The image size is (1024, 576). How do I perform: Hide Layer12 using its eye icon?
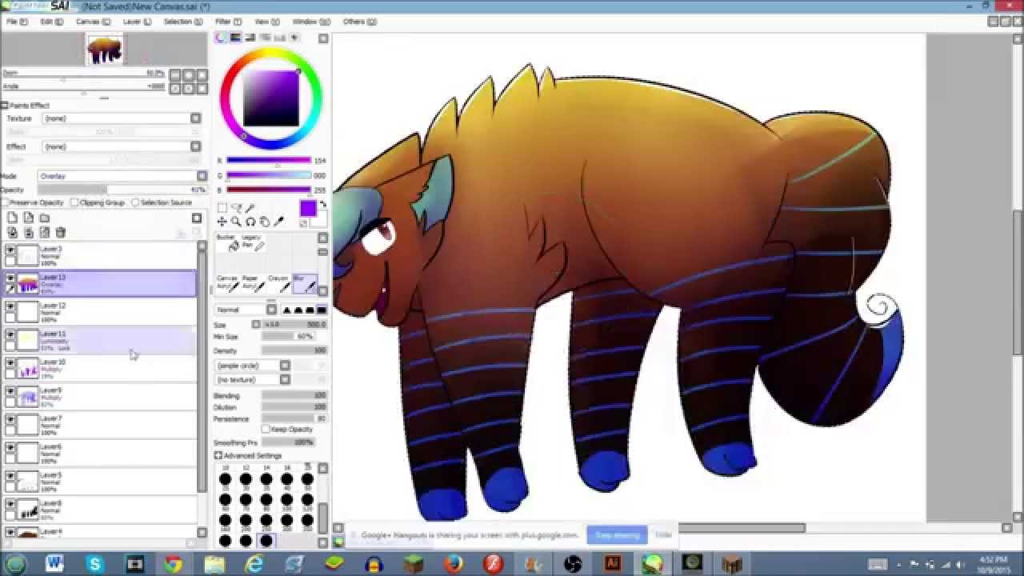pos(10,307)
